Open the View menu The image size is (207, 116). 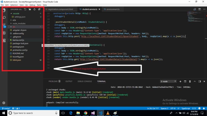click(x=21, y=5)
